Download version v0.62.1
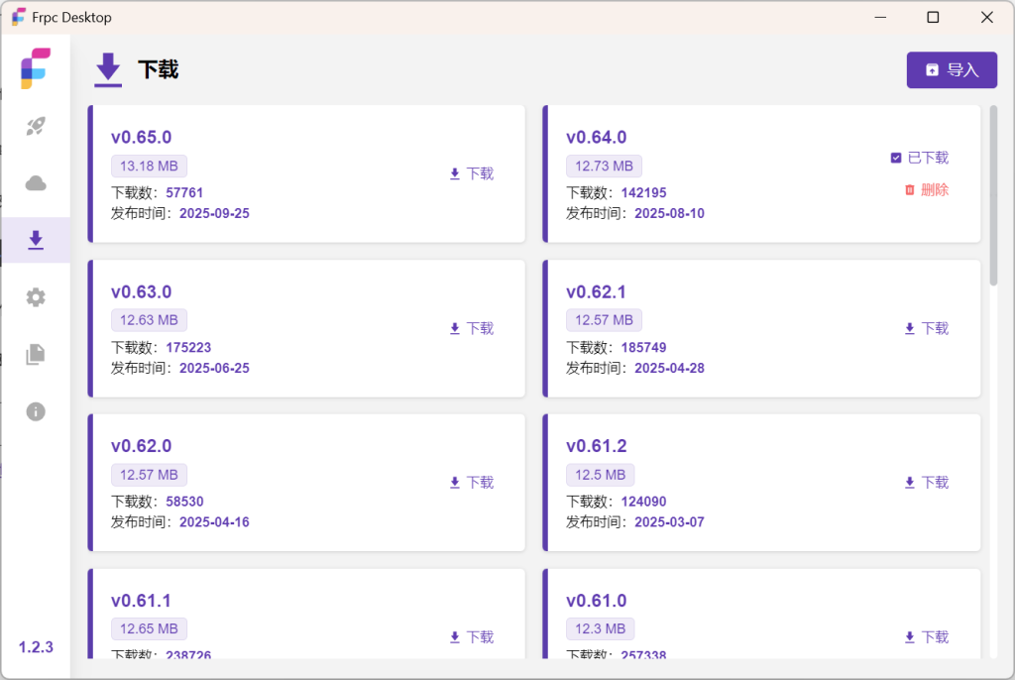1015x680 pixels. tap(926, 328)
